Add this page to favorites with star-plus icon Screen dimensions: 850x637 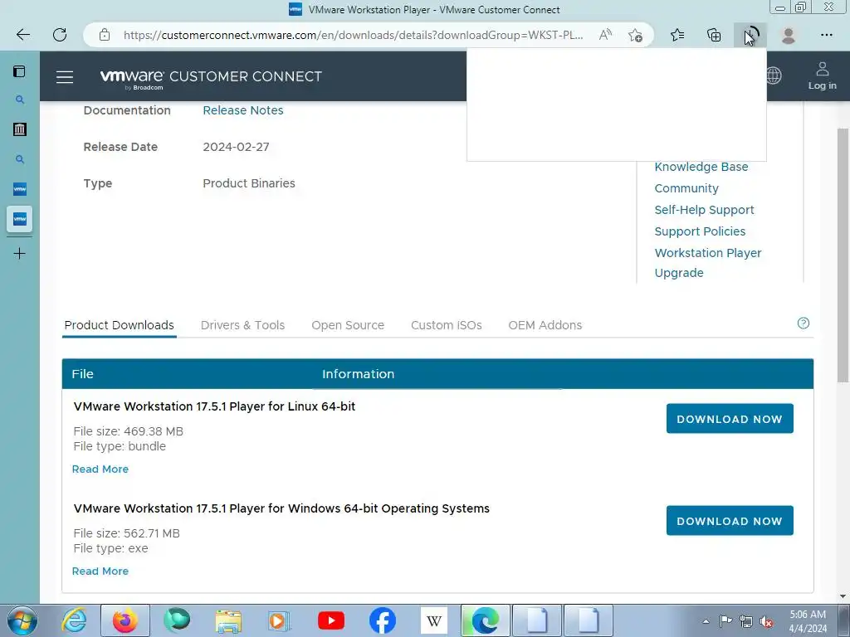[x=635, y=35]
